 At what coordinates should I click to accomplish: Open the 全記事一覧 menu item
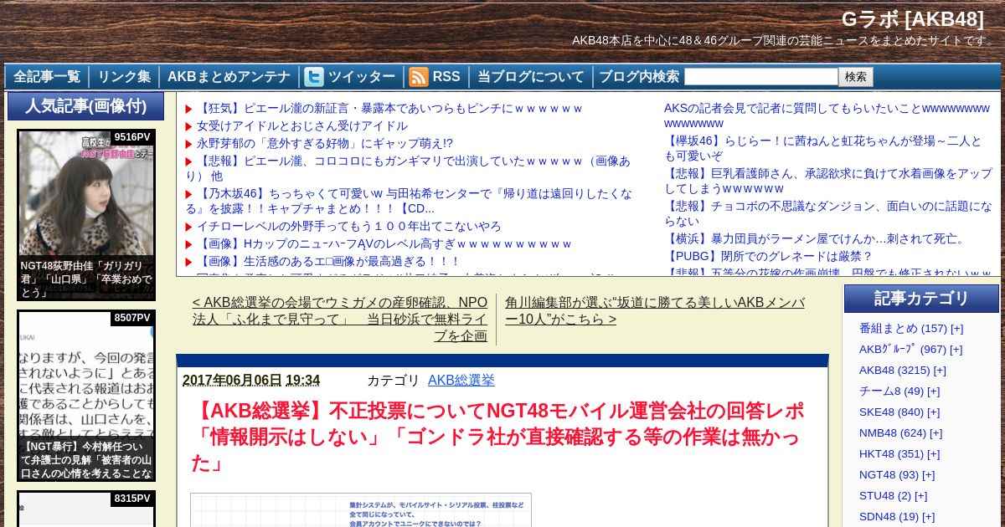[47, 77]
